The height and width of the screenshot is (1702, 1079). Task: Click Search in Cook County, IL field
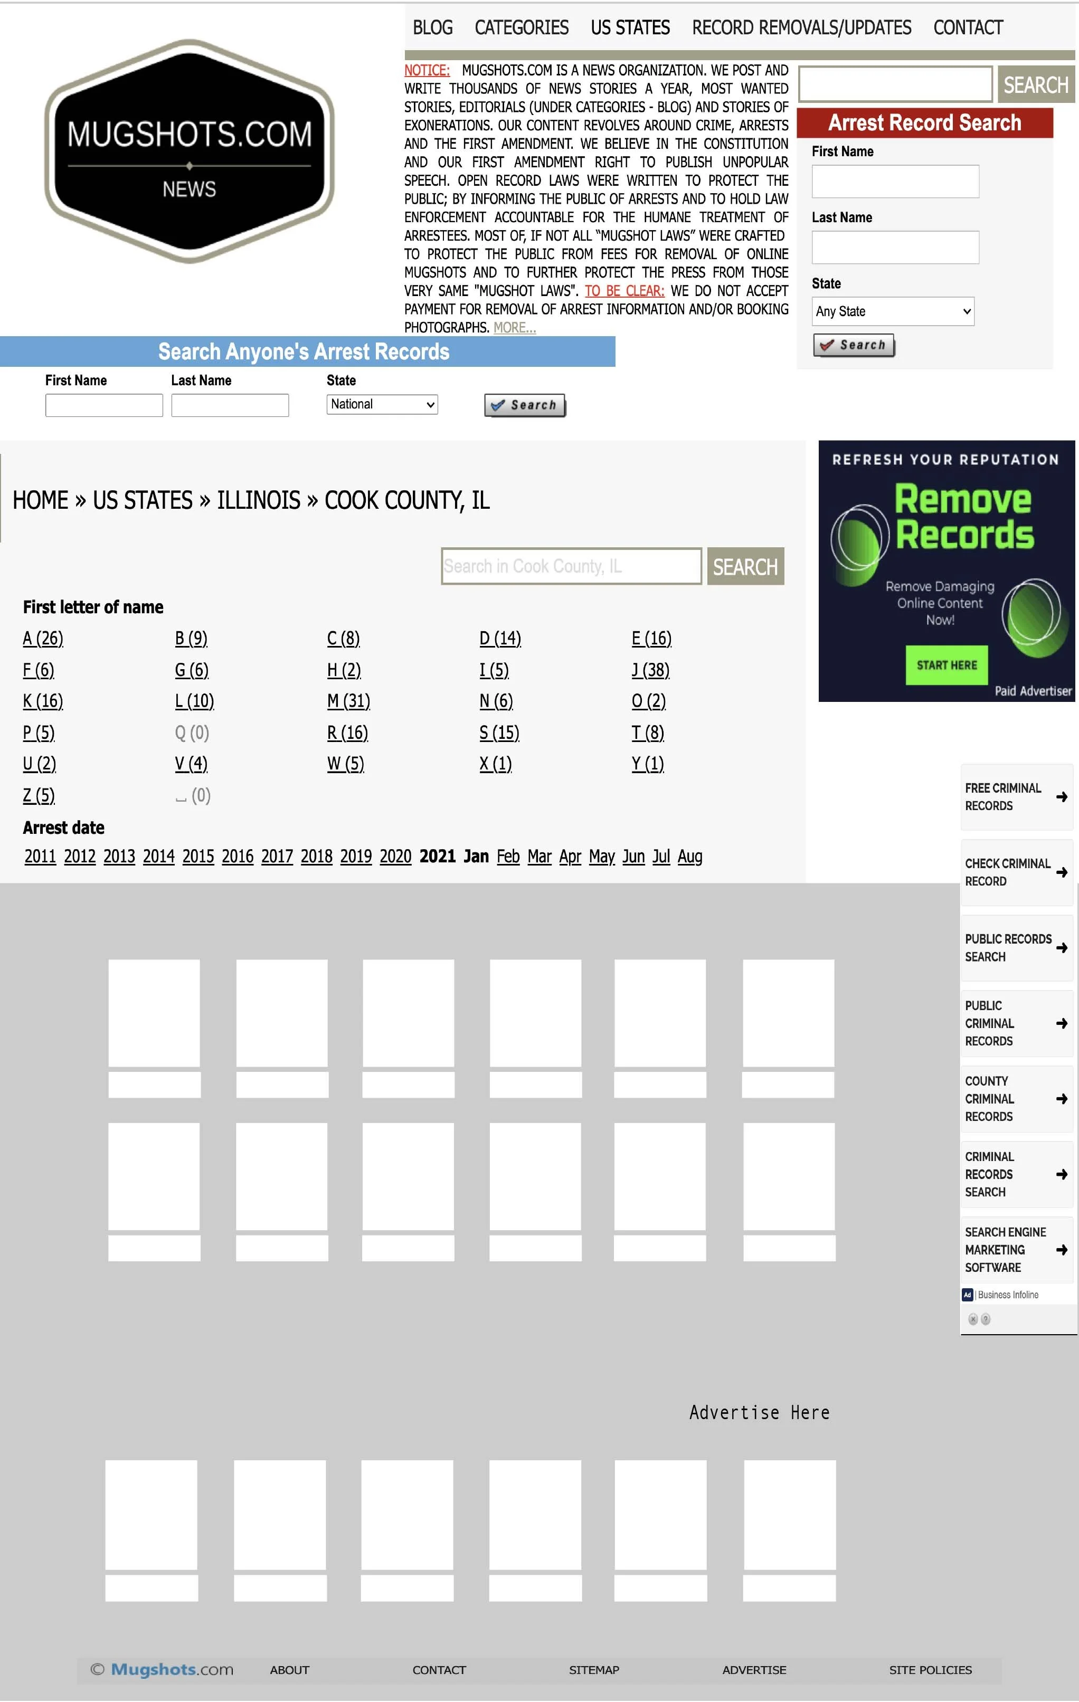[x=571, y=566]
